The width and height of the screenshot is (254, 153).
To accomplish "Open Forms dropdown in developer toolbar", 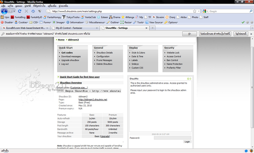I will pos(45,22).
